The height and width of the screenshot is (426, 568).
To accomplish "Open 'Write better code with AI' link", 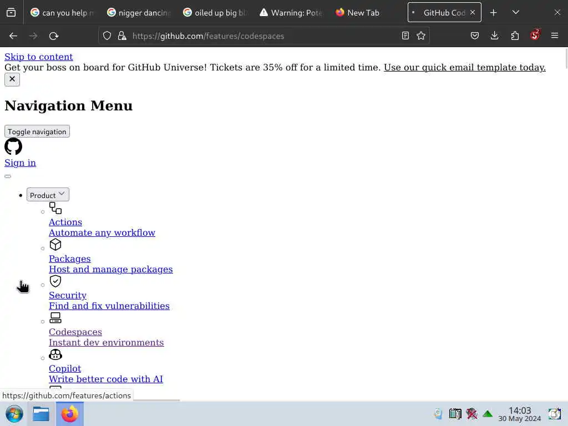I will [106, 379].
